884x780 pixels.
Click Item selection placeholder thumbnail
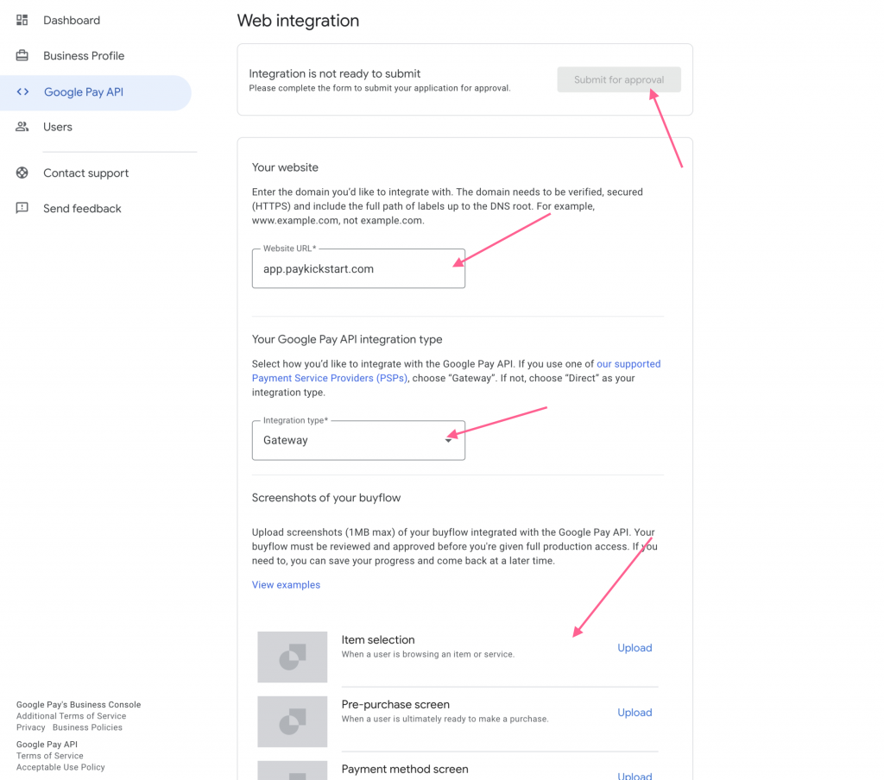tap(292, 657)
